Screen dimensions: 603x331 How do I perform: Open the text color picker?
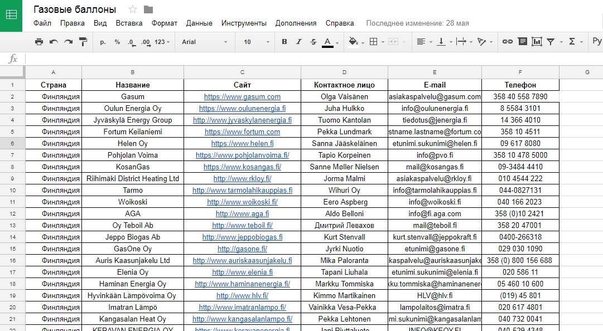tap(330, 42)
